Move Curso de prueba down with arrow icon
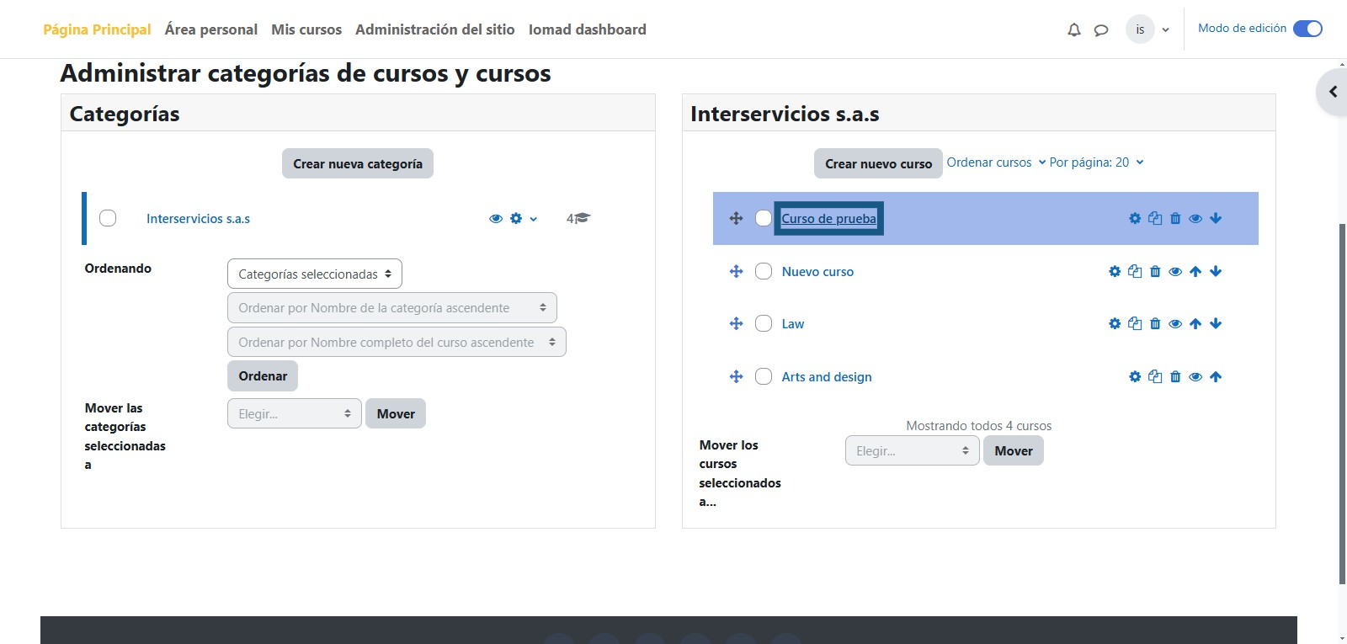This screenshot has height=644, width=1347. [x=1216, y=219]
